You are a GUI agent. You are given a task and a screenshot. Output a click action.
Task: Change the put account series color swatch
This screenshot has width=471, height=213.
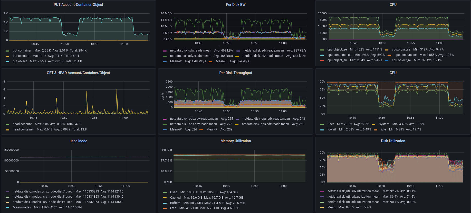coord(7,56)
